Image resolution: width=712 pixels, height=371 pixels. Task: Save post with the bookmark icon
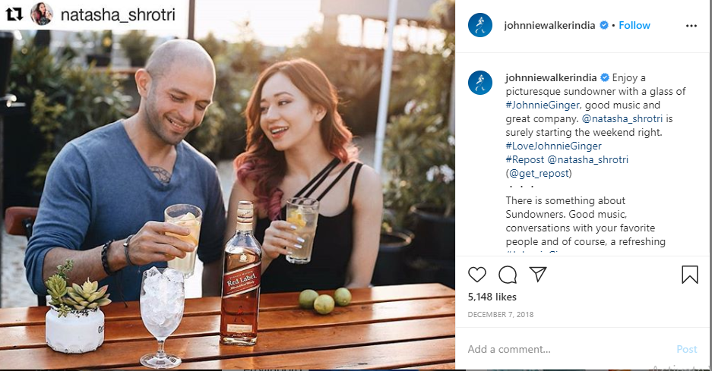click(x=689, y=275)
